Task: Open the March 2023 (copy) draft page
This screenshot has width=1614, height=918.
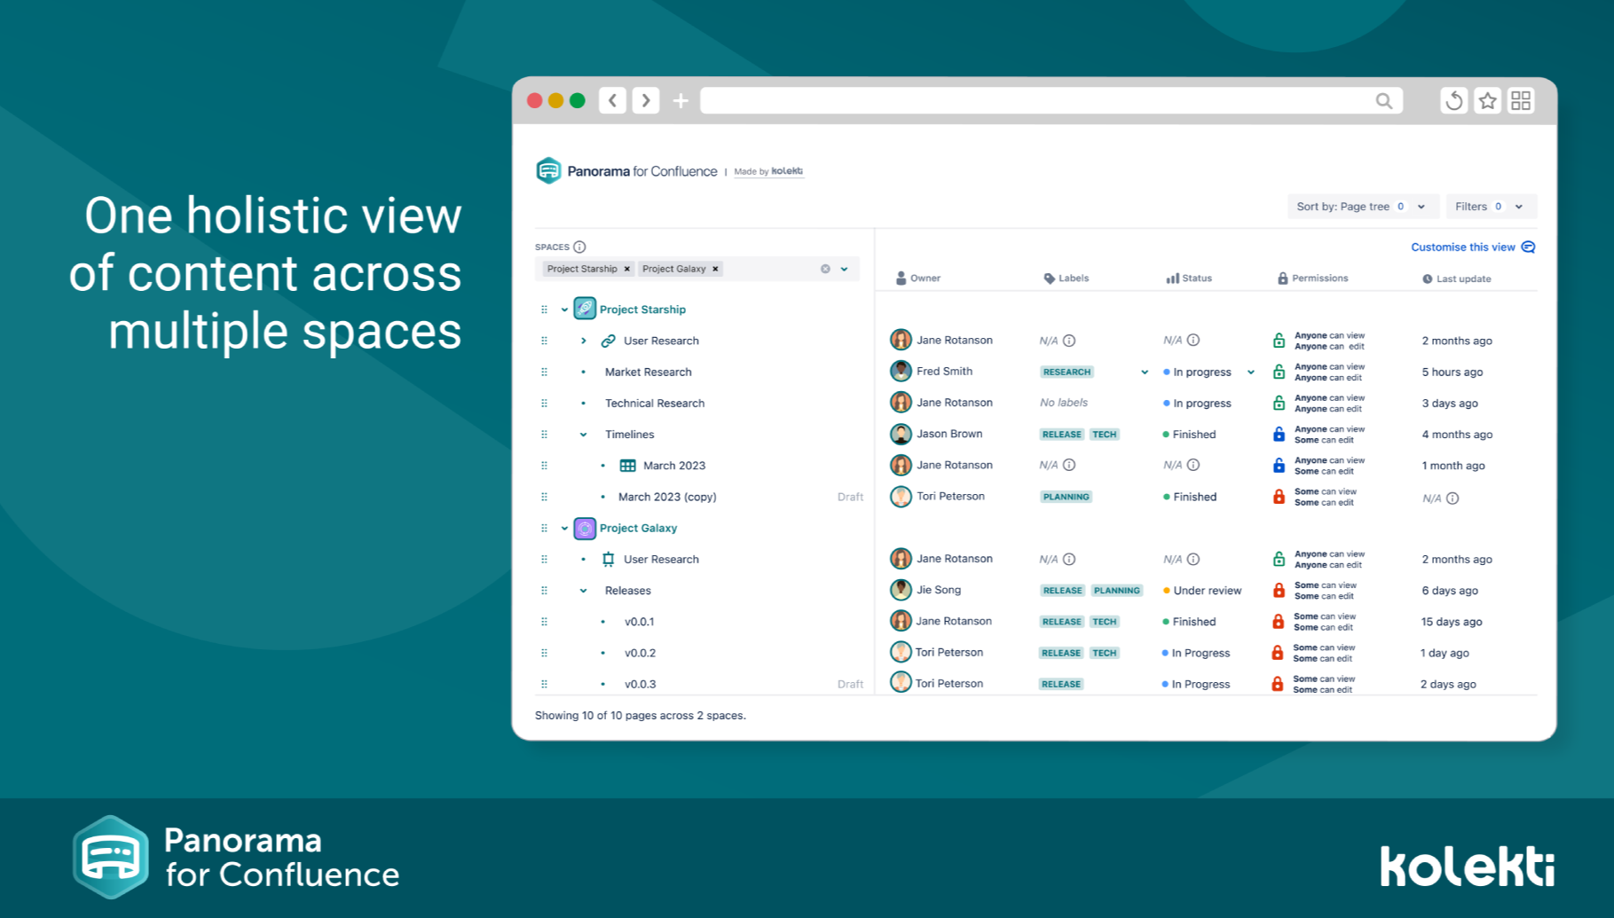Action: [x=667, y=498]
